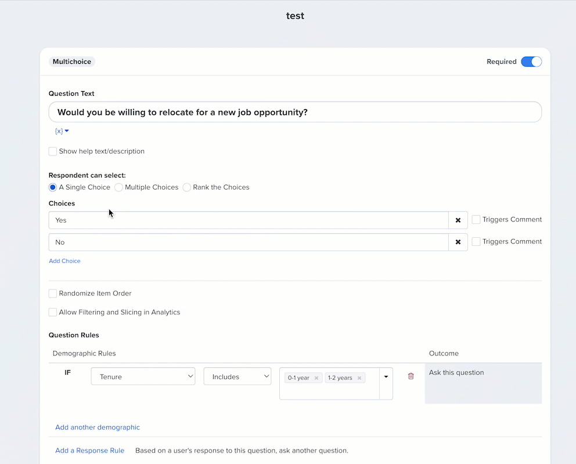The image size is (576, 464).
Task: Click the Add Choice link
Action: [x=64, y=261]
